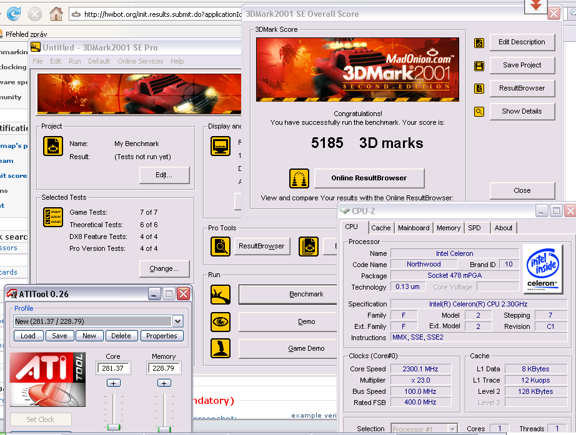This screenshot has width=576, height=435.
Task: Click the Edit Description icon in score window
Action: (x=479, y=43)
